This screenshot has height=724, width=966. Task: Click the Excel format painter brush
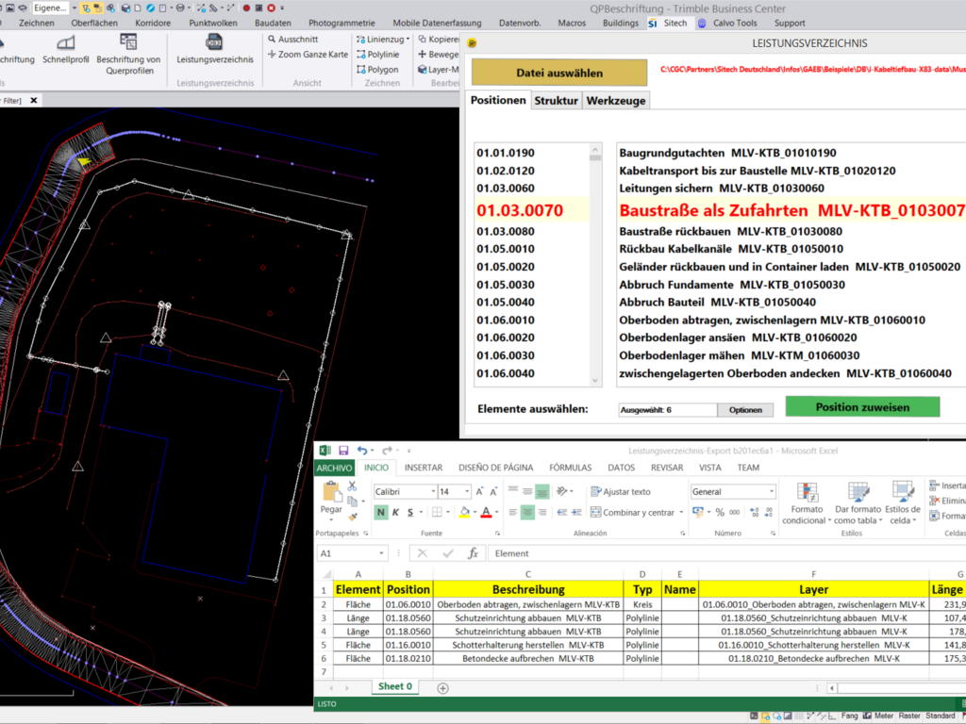[352, 516]
